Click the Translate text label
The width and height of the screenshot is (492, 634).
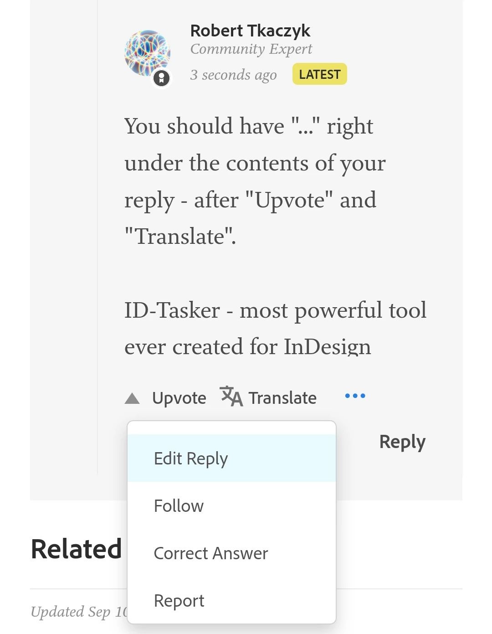click(282, 398)
